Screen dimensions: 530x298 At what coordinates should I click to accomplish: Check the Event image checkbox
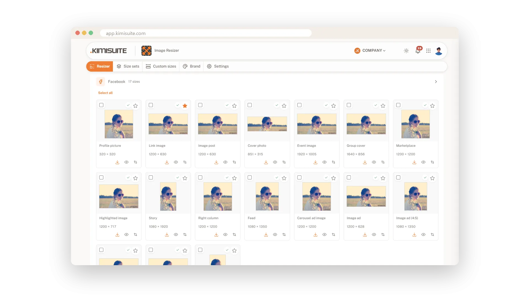coord(300,105)
